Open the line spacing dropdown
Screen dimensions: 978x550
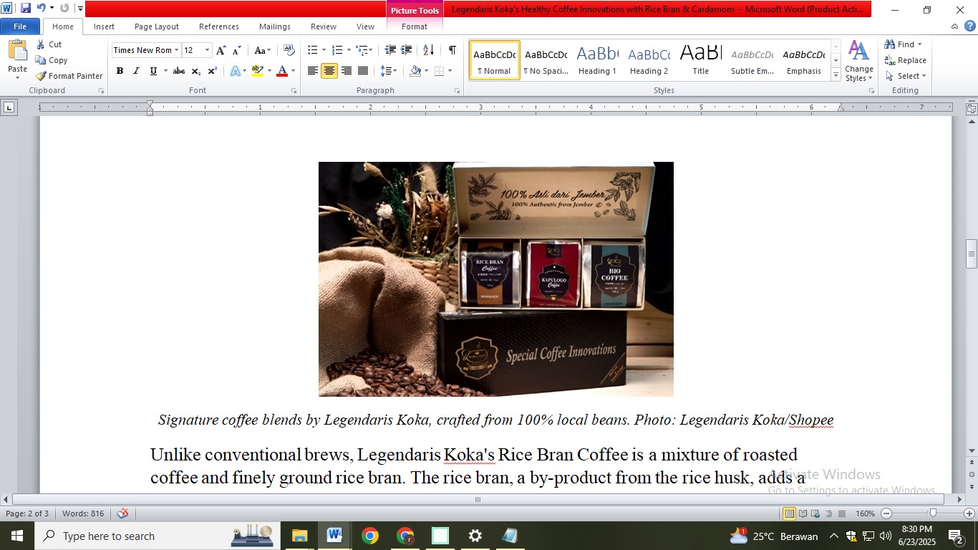click(x=389, y=71)
